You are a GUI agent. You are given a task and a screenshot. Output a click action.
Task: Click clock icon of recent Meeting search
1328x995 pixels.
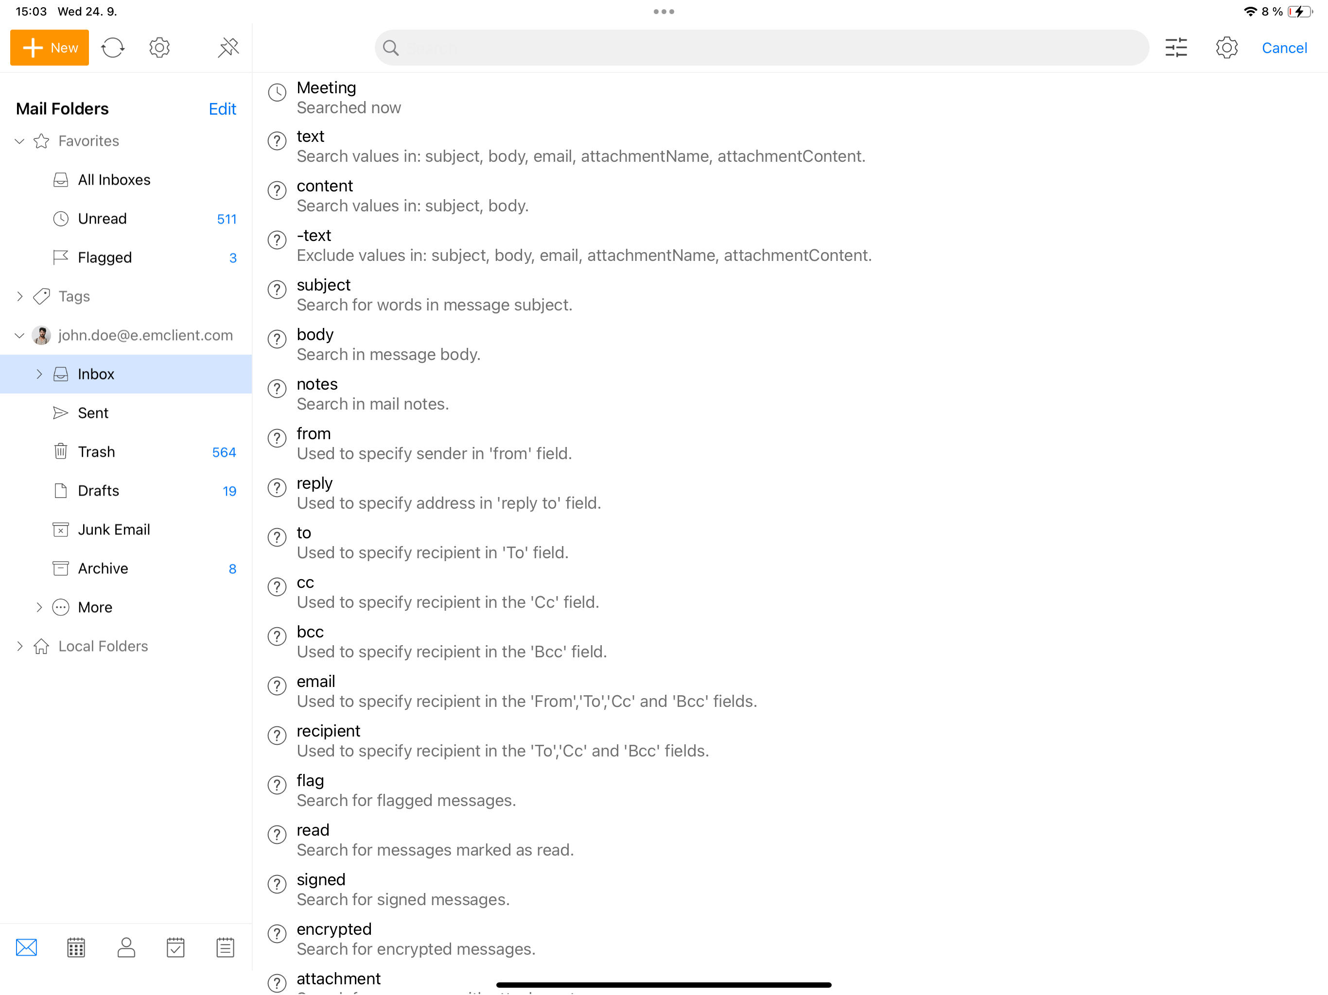277,92
